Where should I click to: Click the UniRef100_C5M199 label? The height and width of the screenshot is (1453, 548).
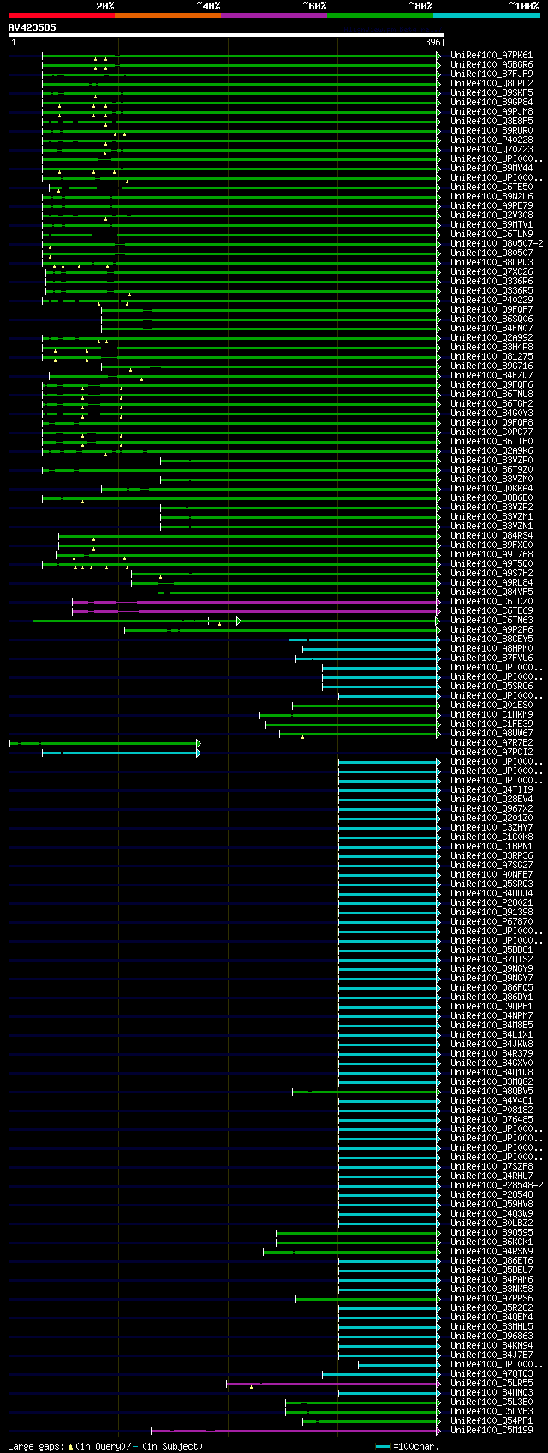point(491,1431)
